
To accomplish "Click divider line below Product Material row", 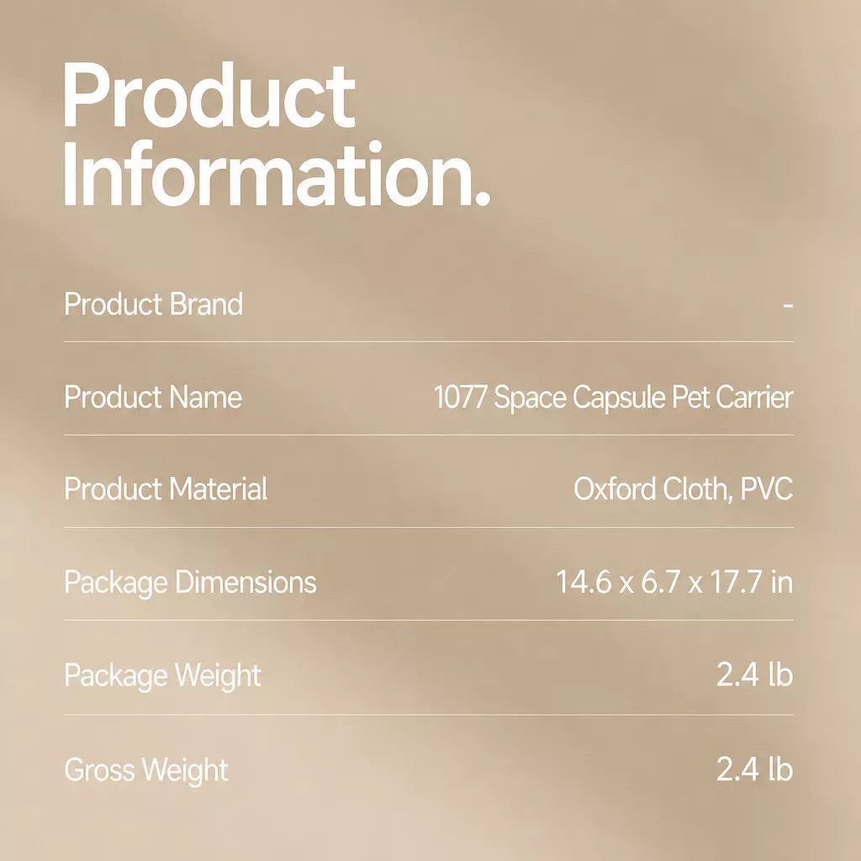I will pos(429,528).
